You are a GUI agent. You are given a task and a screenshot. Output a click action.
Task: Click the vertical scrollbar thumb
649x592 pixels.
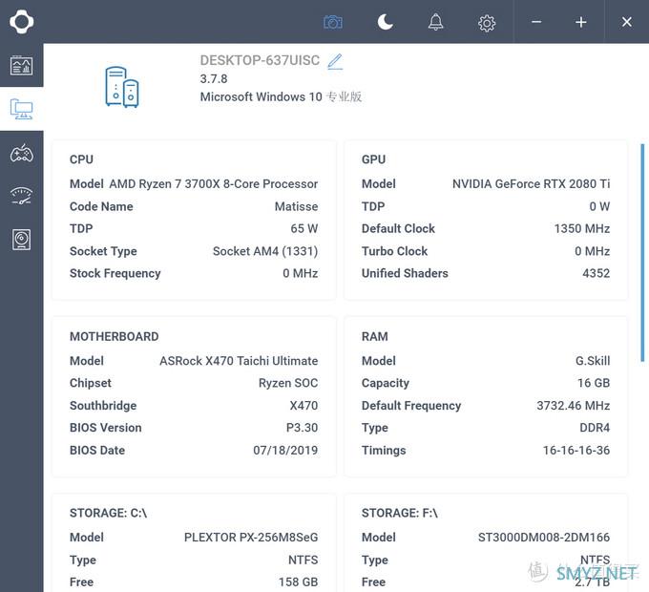coord(642,252)
